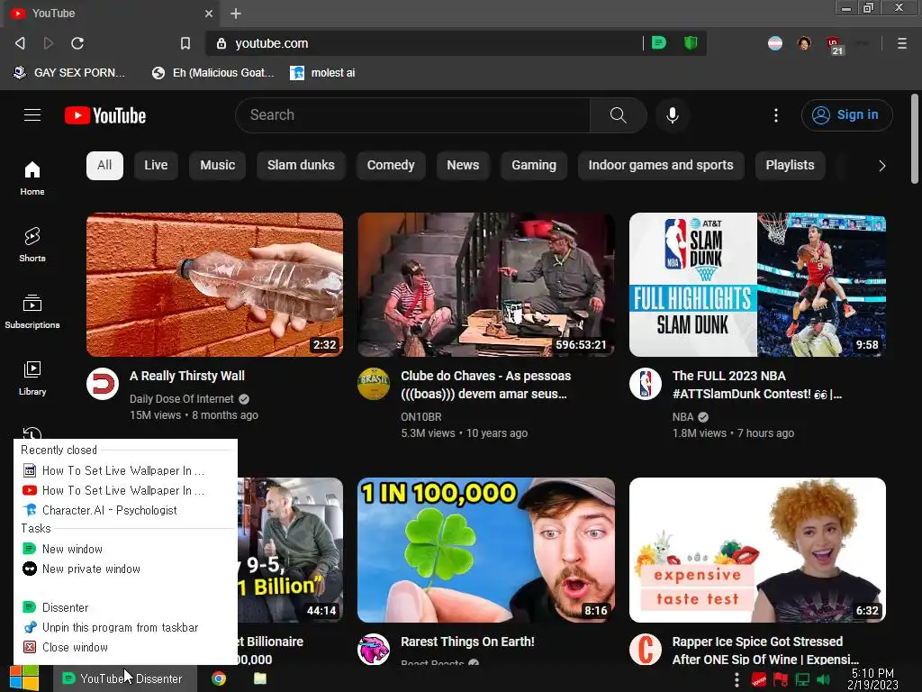The image size is (922, 692).
Task: Click the Brasil channel avatar
Action: 374,384
